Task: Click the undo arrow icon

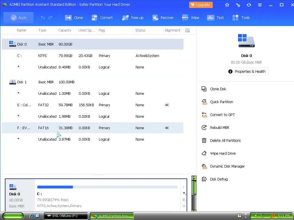Action: [43, 17]
